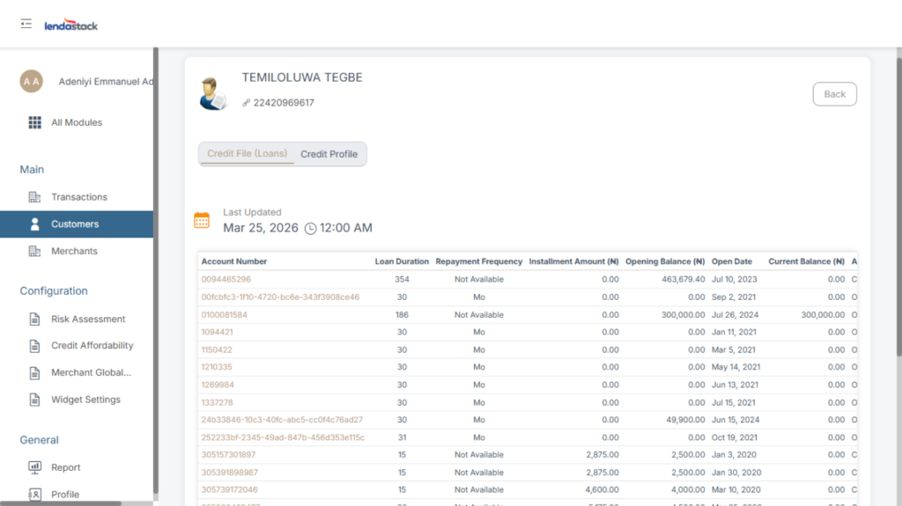The height and width of the screenshot is (506, 902).
Task: Click the Risk Assessment document icon
Action: [35, 319]
